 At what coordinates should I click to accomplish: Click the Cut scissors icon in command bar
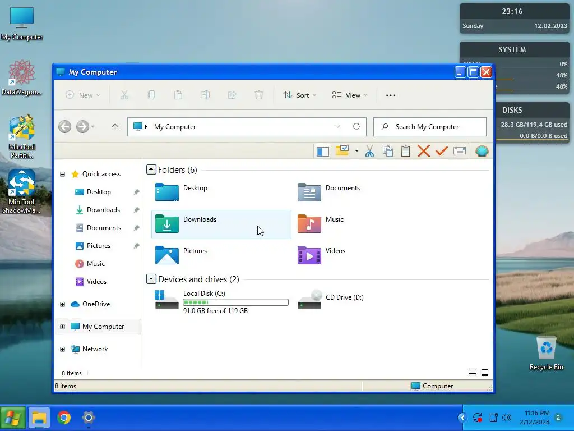[124, 95]
